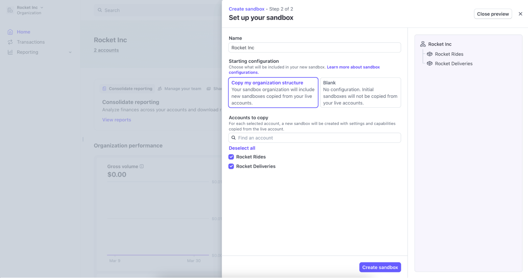The height and width of the screenshot is (278, 528).
Task: Click the Gross volume info icon
Action: coord(142,166)
